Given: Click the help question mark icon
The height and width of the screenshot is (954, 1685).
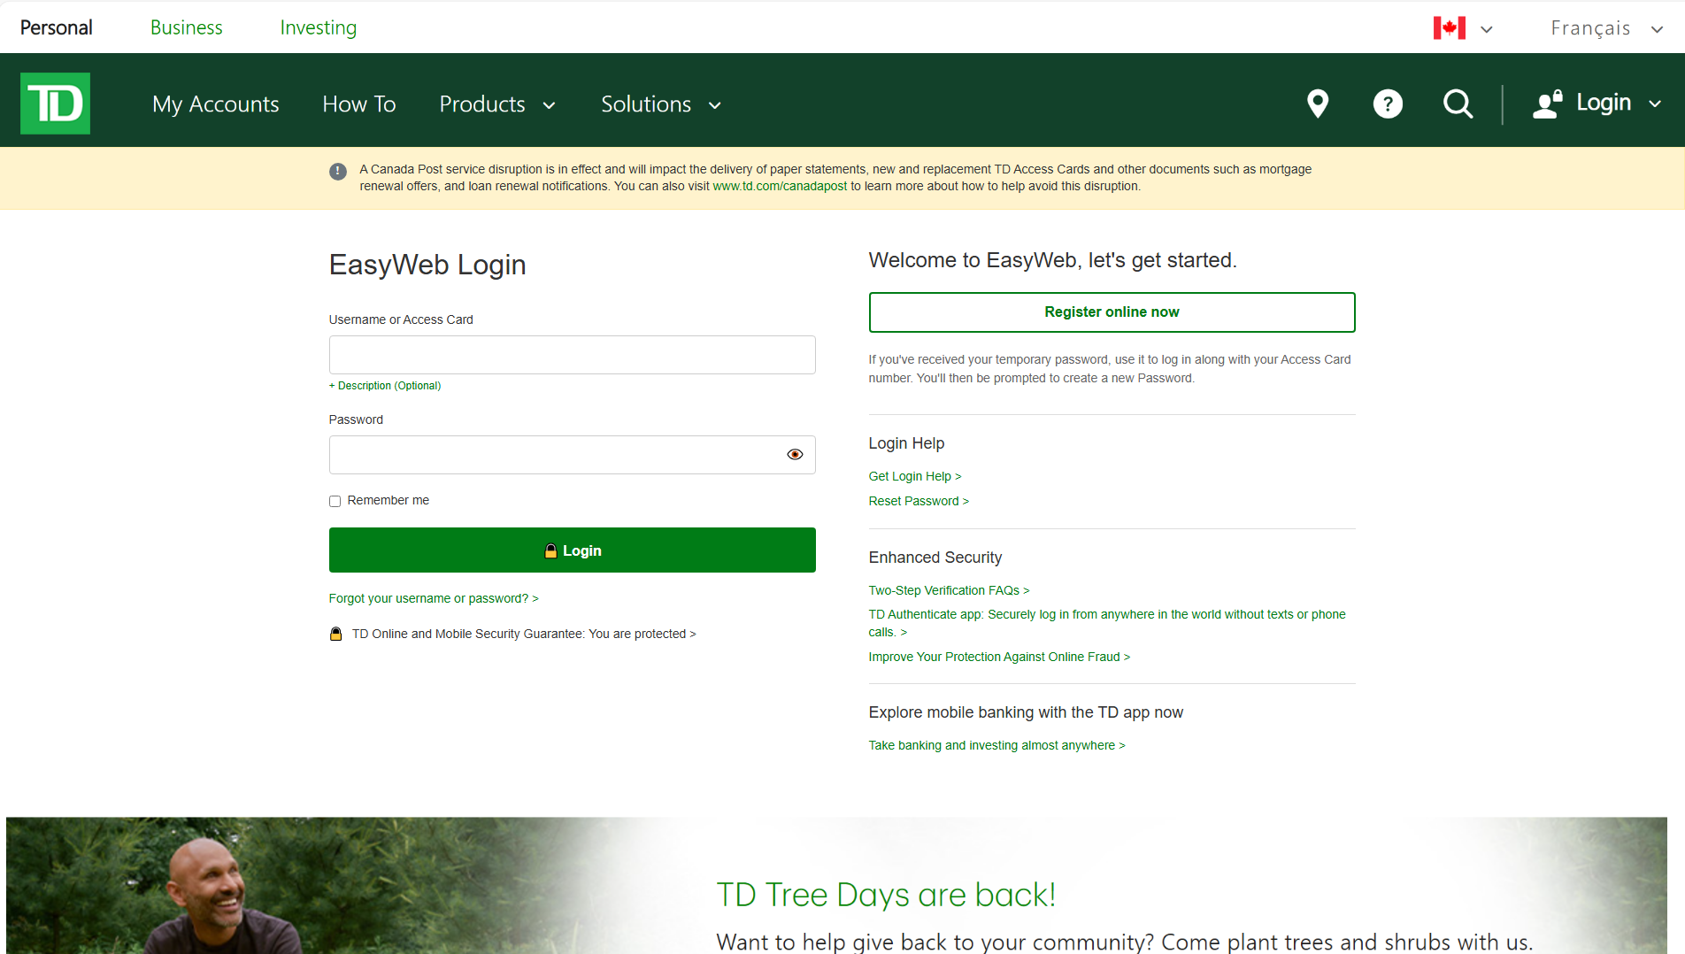Looking at the screenshot, I should (1388, 104).
